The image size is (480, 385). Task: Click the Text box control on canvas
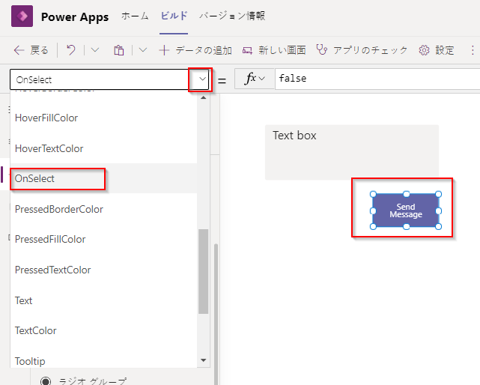pyautogui.click(x=352, y=152)
